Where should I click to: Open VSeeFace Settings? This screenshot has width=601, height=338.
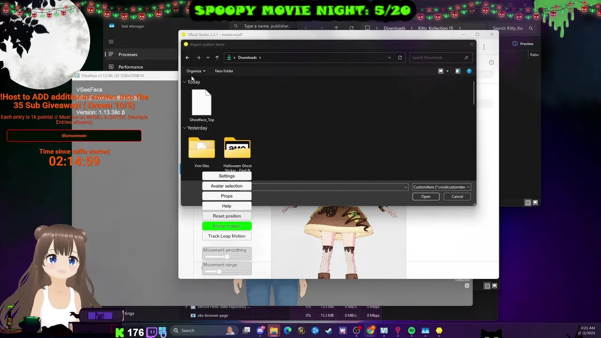click(x=227, y=176)
